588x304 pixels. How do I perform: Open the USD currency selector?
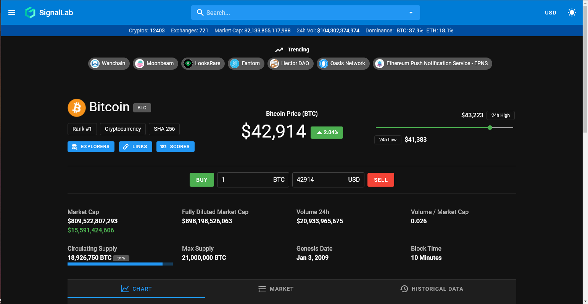(550, 13)
